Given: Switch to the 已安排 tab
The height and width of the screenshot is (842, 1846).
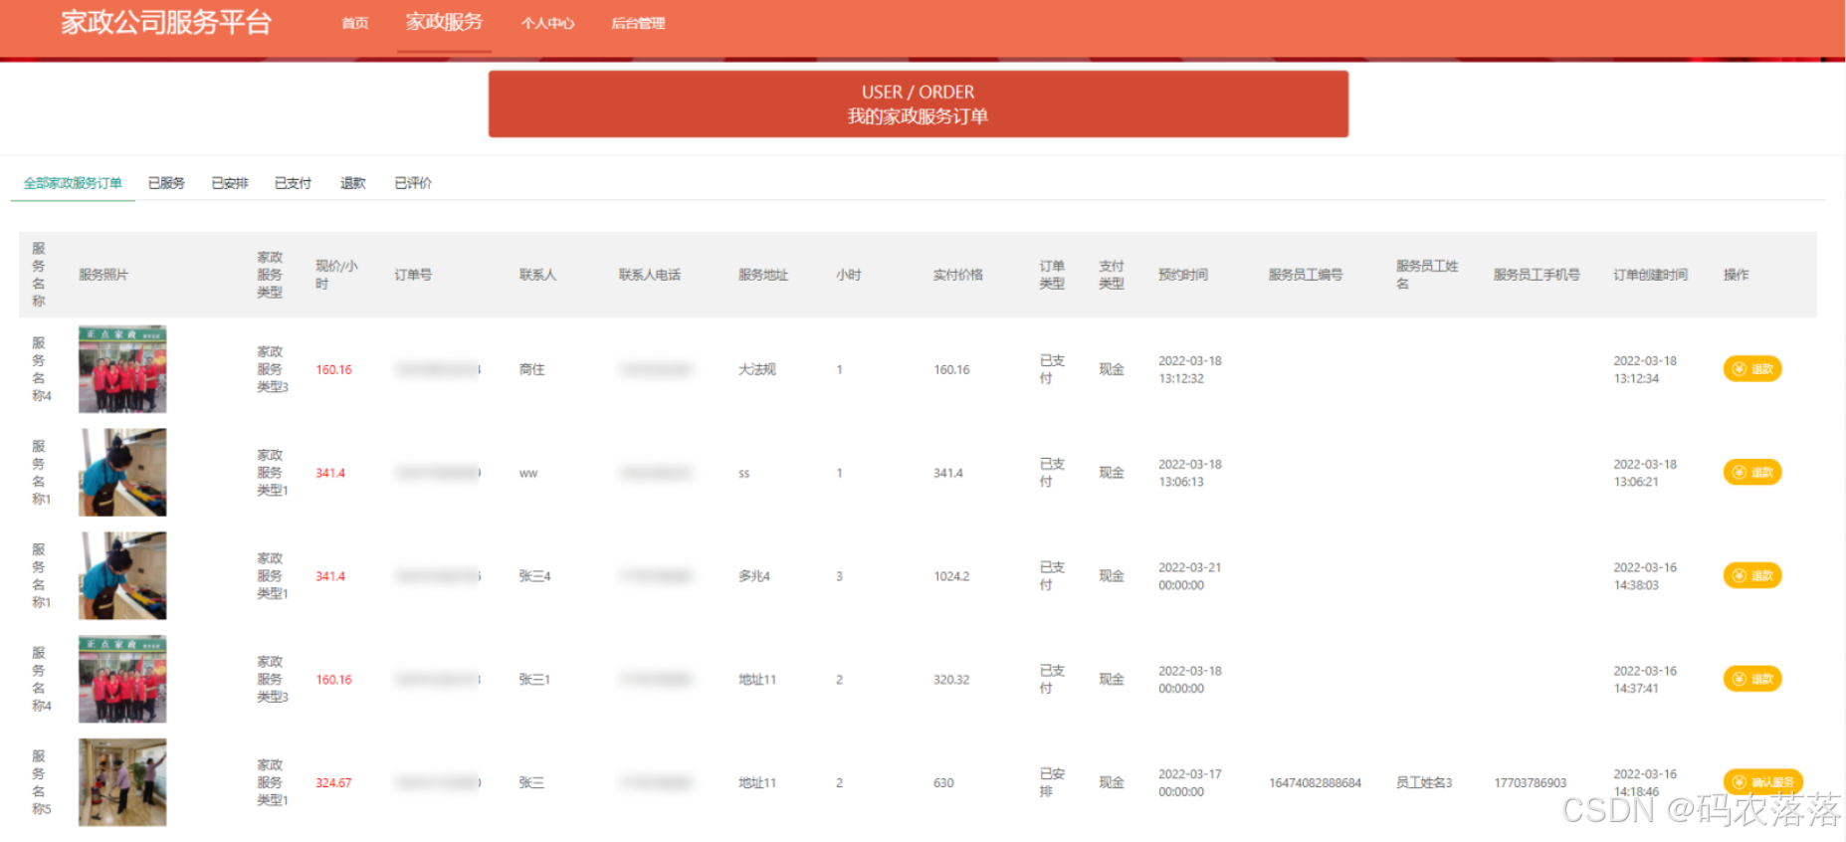Looking at the screenshot, I should [230, 183].
